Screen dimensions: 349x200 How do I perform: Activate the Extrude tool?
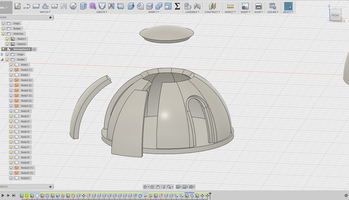pos(84,6)
